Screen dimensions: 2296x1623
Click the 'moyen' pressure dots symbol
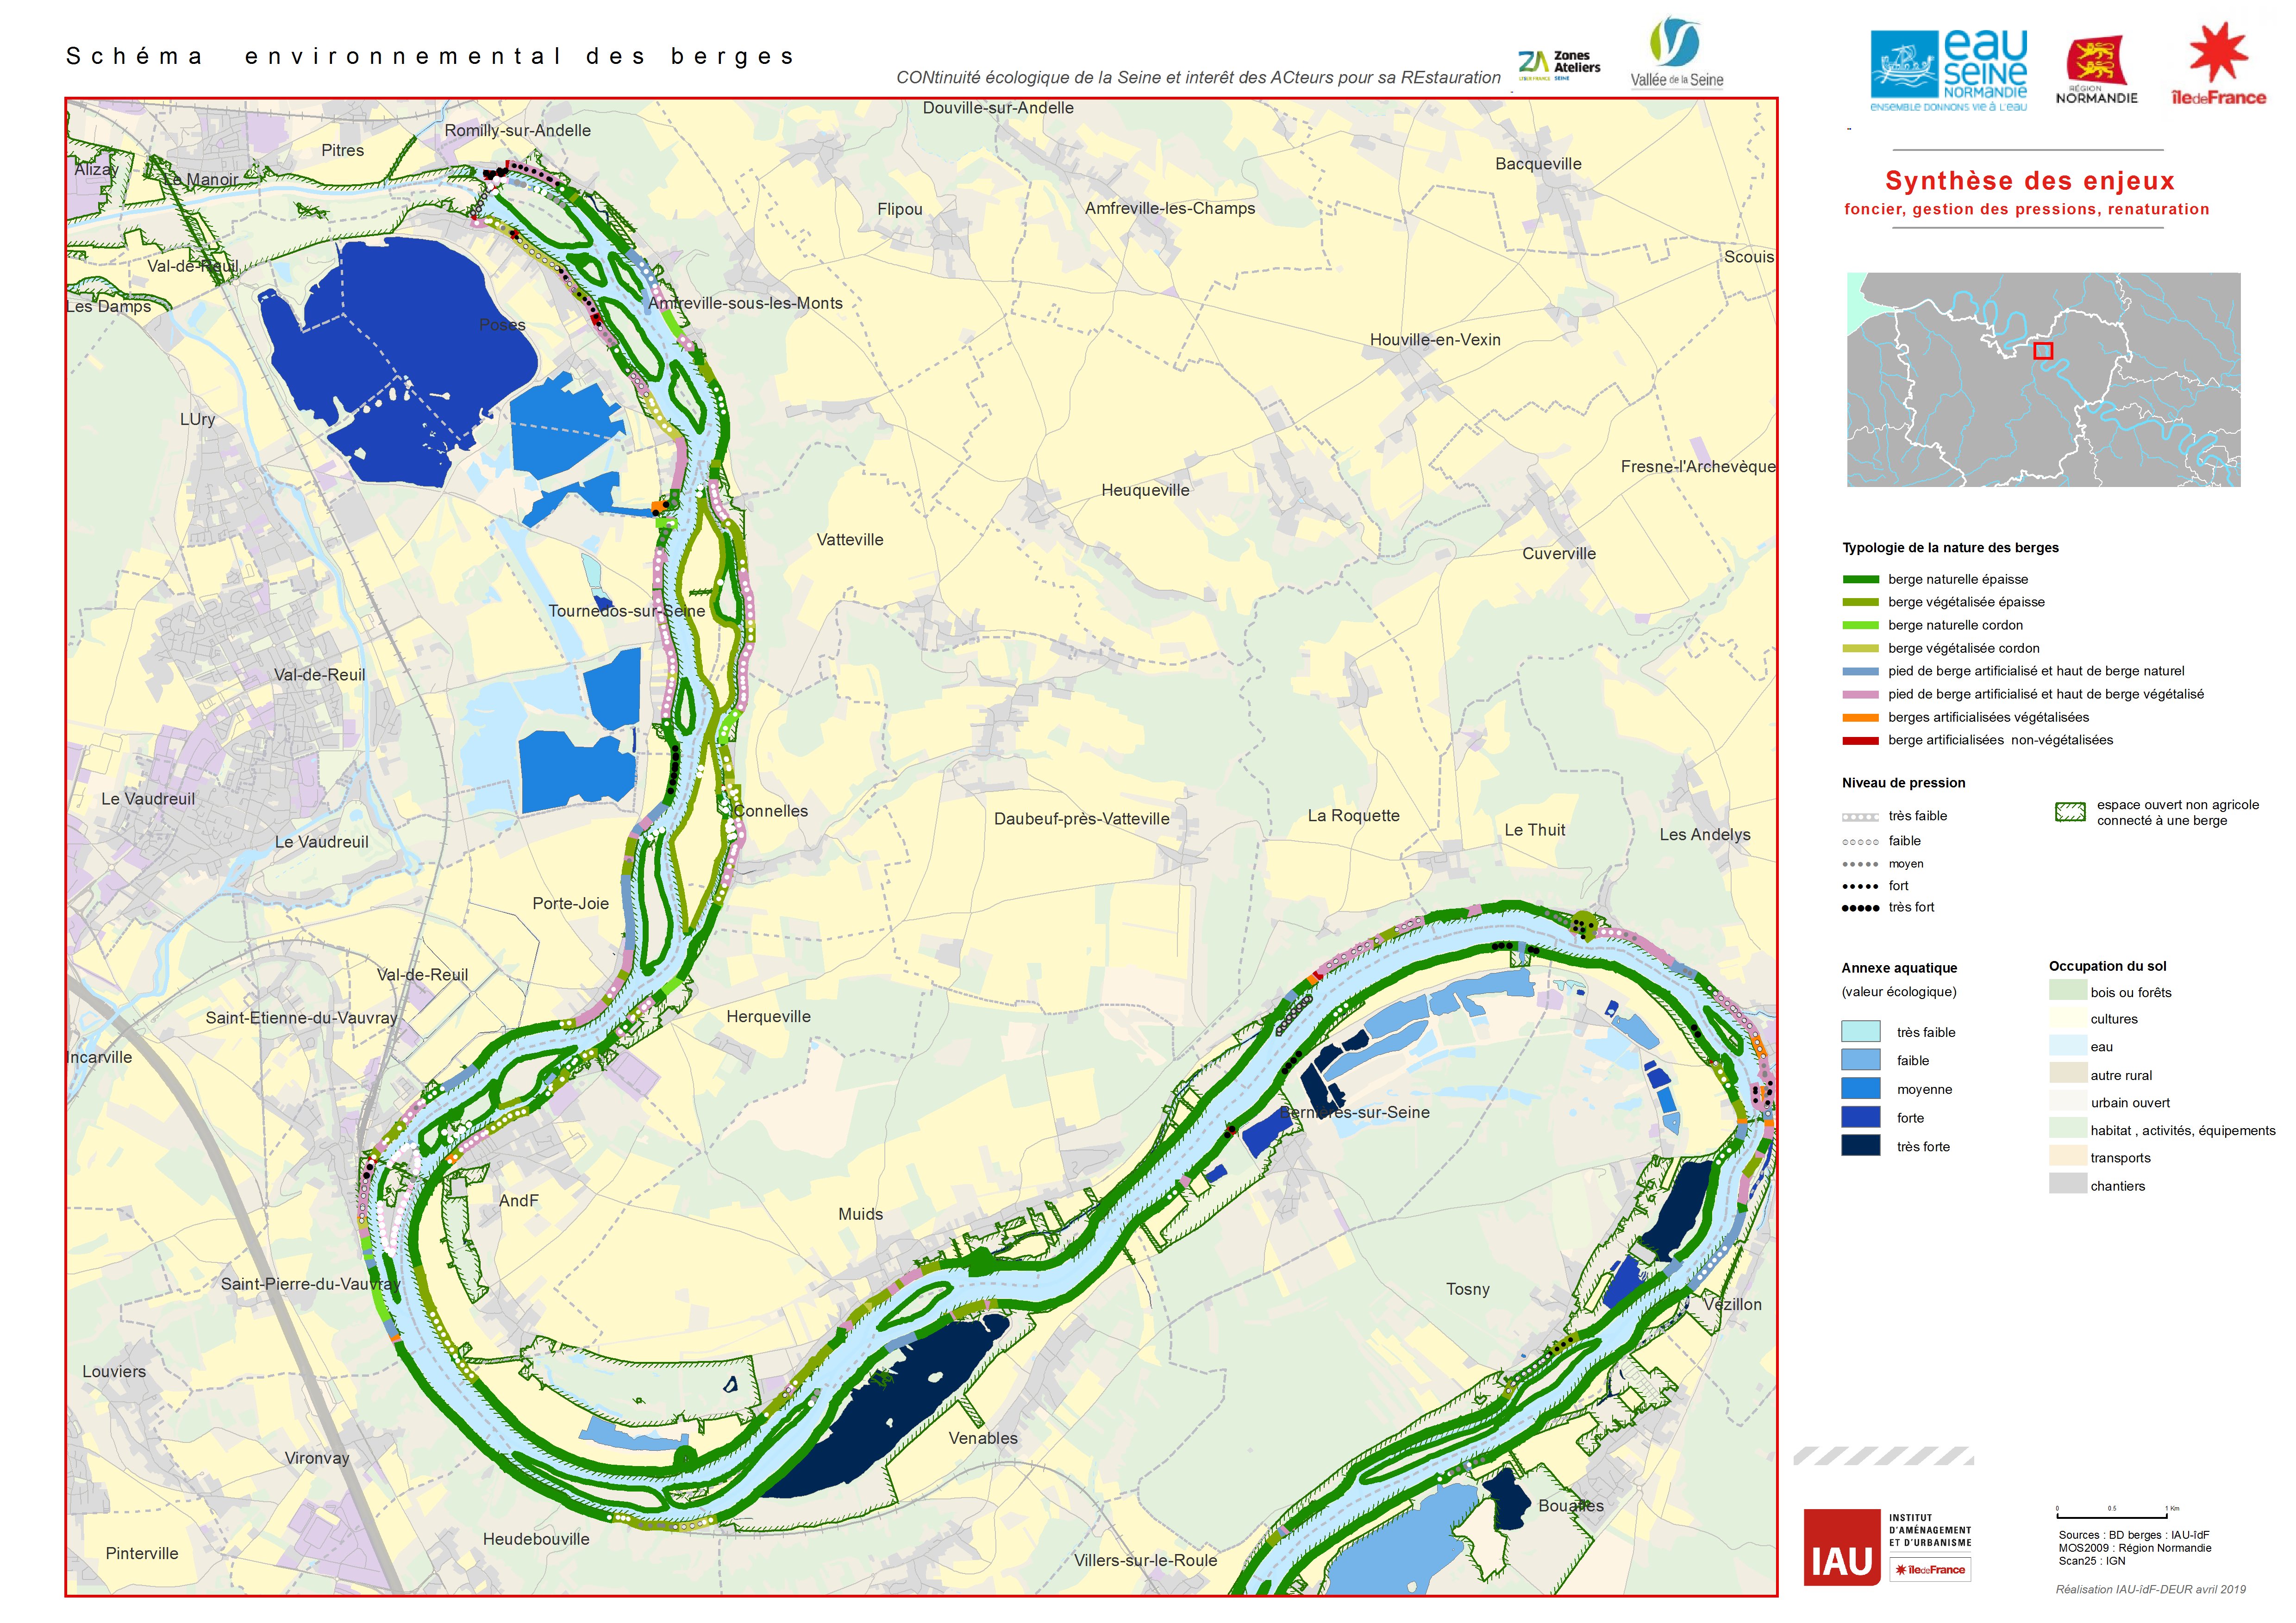[x=1860, y=864]
